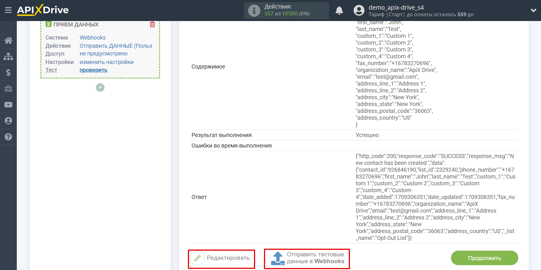This screenshot has height=270, width=541.
Task: Click Отправить ДАННЫЕ action link
Action: tap(116, 46)
